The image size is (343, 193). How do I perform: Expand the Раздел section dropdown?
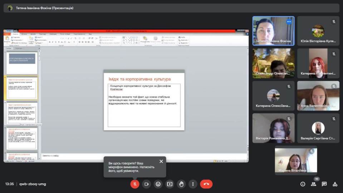pyautogui.click(x=39, y=43)
